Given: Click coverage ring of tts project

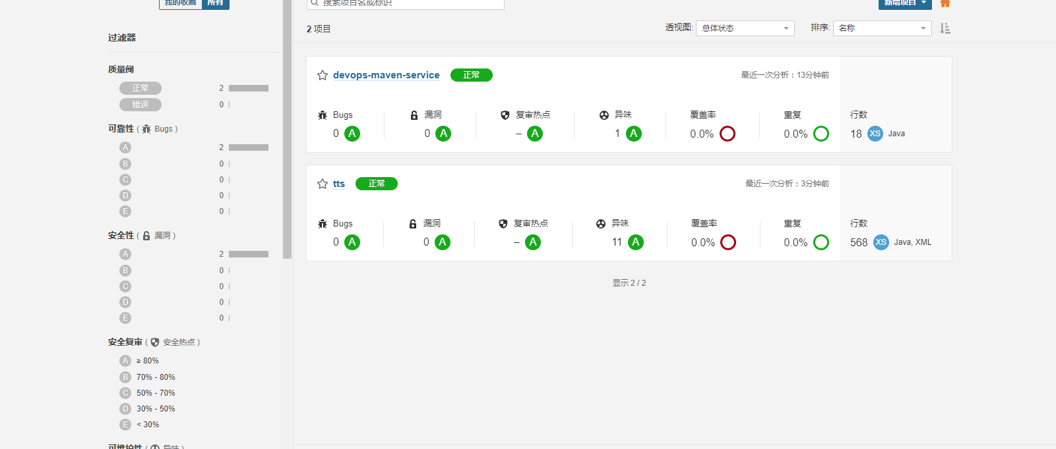Looking at the screenshot, I should tap(728, 242).
